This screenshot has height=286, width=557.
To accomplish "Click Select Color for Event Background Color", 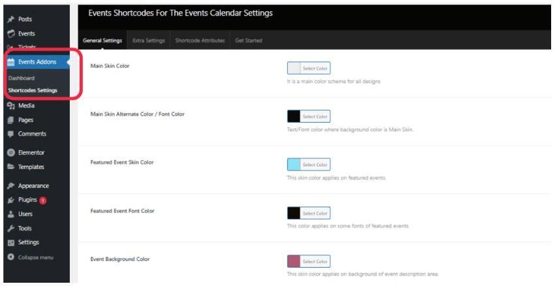I will pyautogui.click(x=315, y=261).
